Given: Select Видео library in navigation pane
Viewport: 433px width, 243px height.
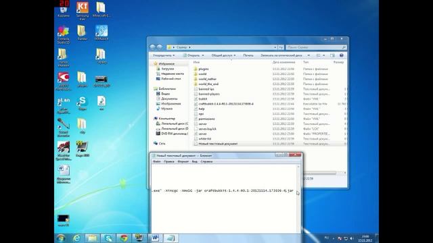Looking at the screenshot, I should (165, 94).
